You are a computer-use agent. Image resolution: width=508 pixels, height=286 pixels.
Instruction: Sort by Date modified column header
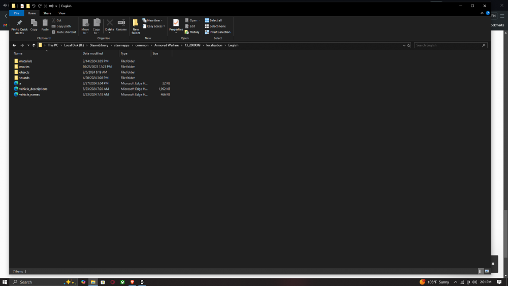[100, 53]
